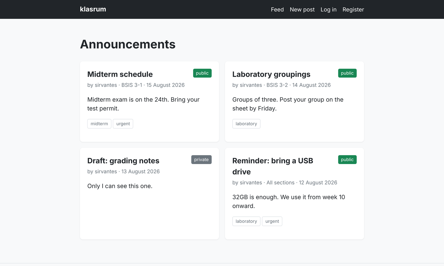
Task: Click laboratory tag on Laboratory groupings
Action: click(246, 124)
